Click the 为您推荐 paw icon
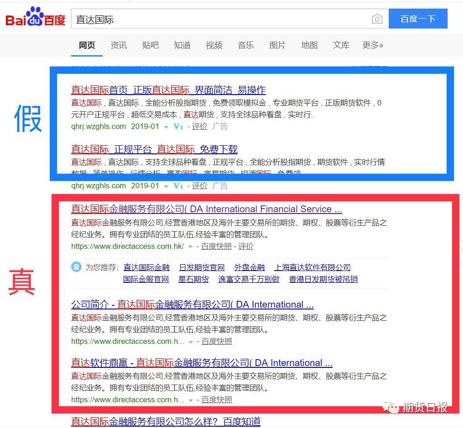The height and width of the screenshot is (428, 463). pos(76,266)
